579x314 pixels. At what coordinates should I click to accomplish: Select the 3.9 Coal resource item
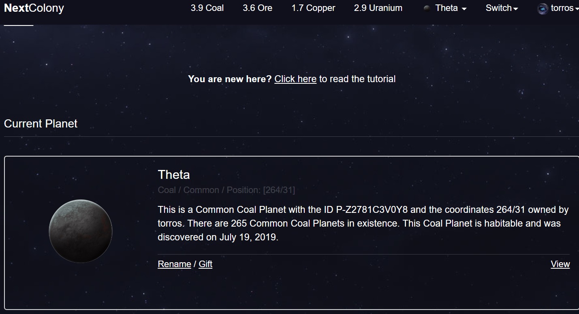coord(207,8)
